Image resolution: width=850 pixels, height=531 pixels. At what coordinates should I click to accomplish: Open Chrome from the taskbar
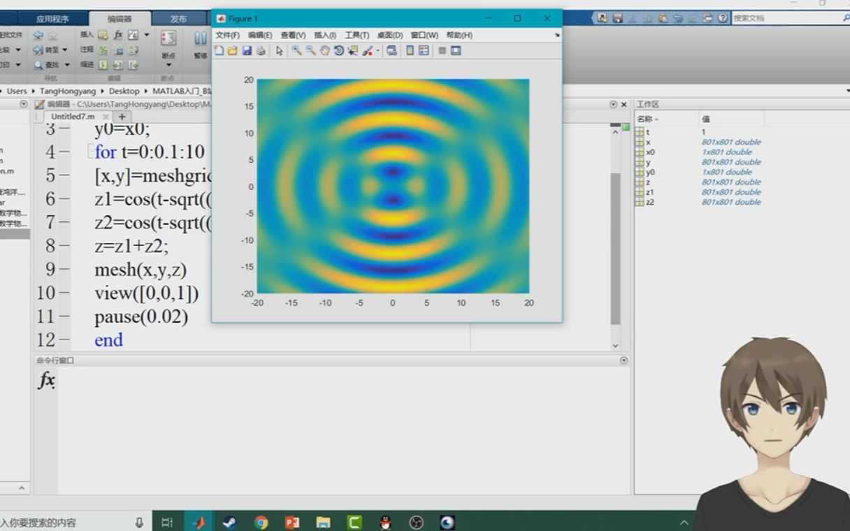[261, 522]
